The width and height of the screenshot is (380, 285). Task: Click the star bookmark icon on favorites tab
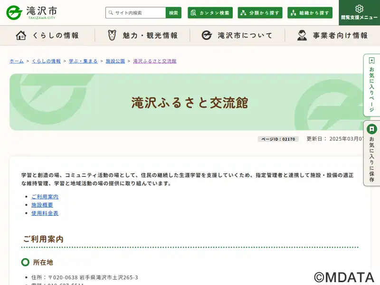point(372,60)
